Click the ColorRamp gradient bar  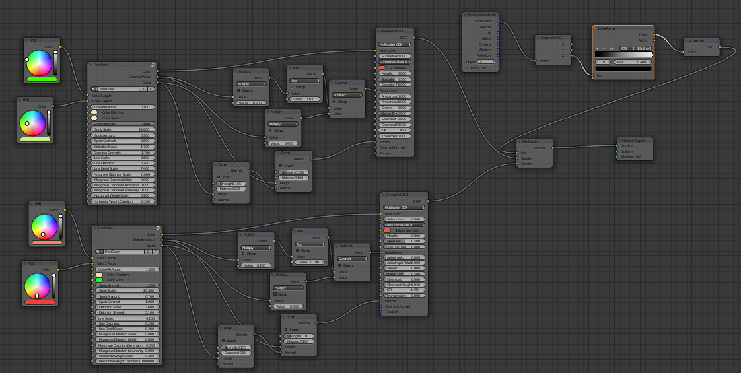click(623, 55)
